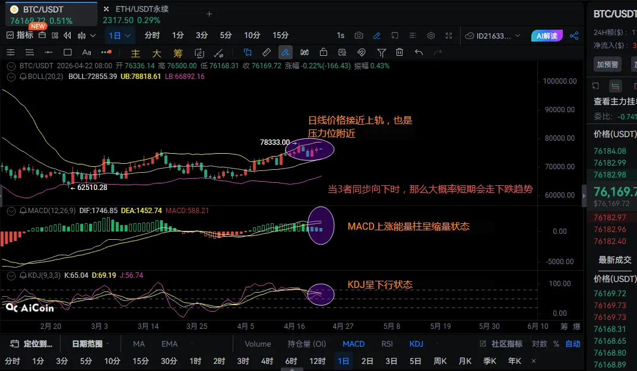
Task: Open 社区指标 community indicators
Action: [501, 344]
